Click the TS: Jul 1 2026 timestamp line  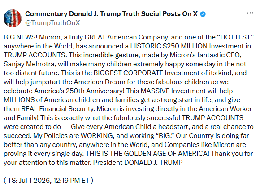point(48,181)
